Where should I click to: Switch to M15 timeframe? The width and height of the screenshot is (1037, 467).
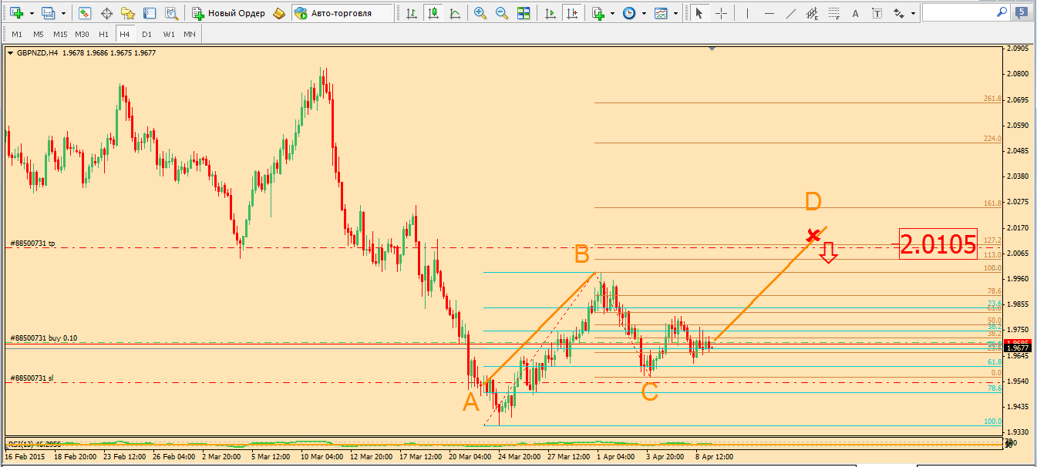click(x=60, y=35)
